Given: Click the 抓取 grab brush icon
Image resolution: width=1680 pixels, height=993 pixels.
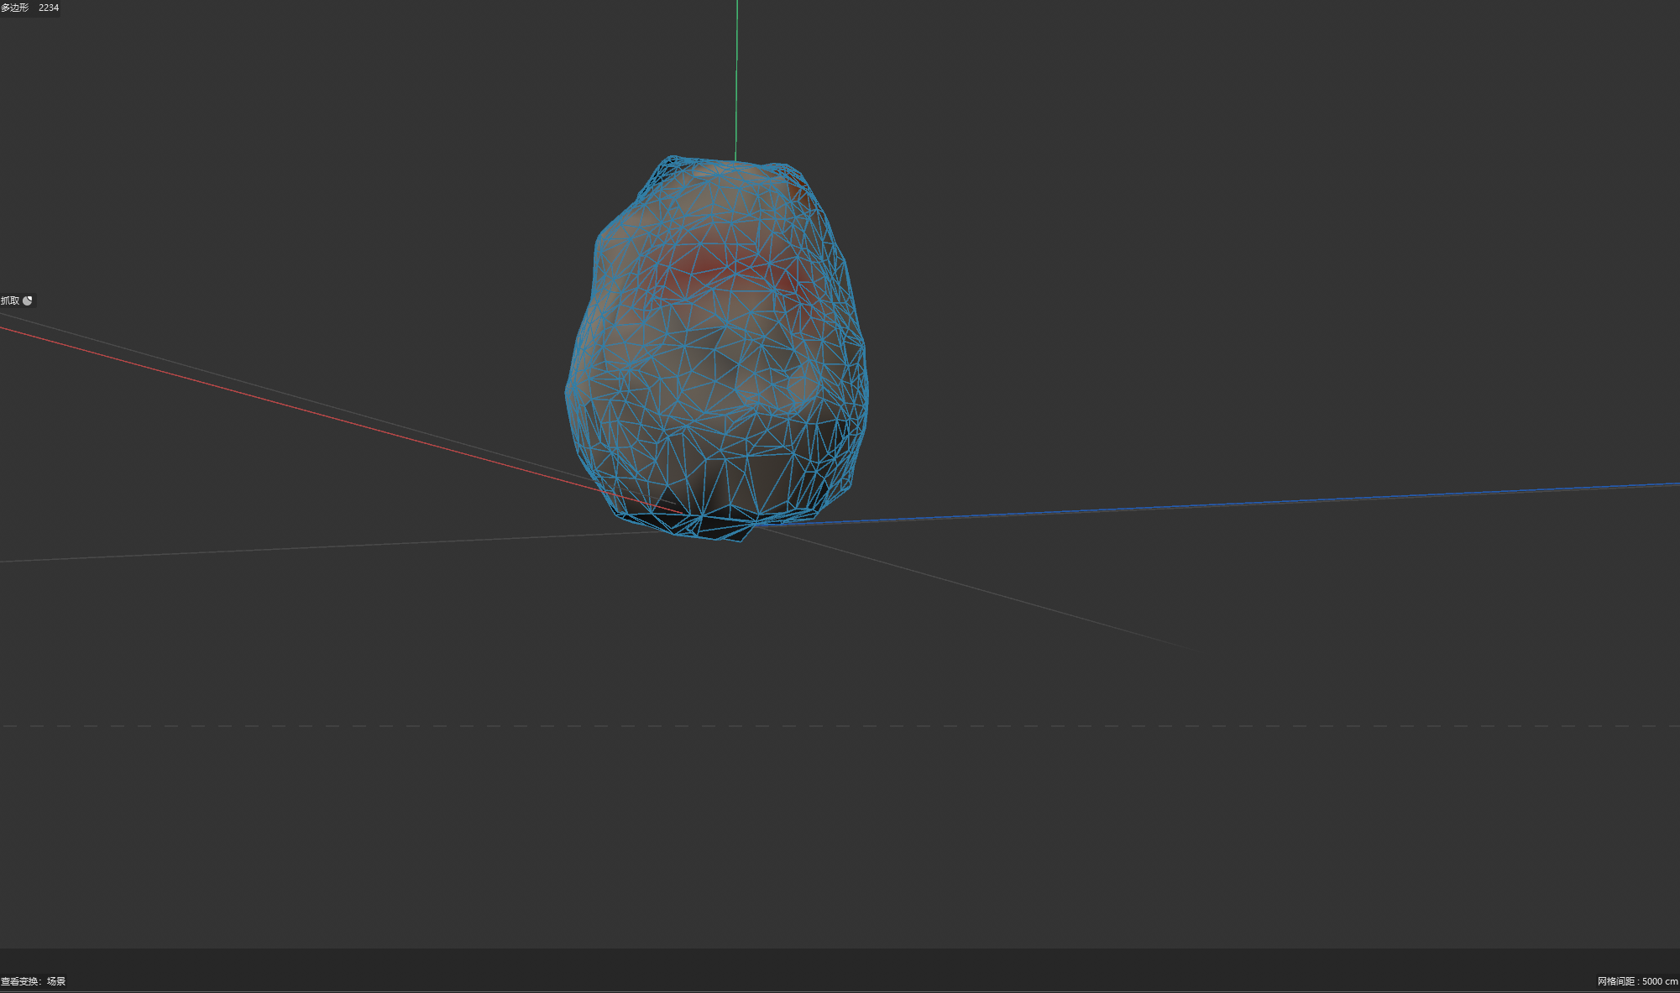Looking at the screenshot, I should 28,301.
